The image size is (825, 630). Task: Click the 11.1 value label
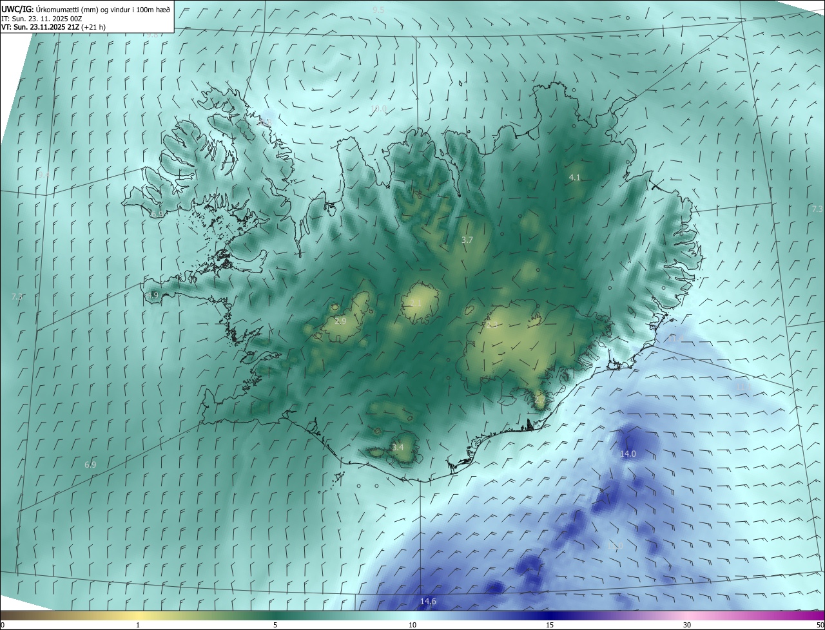[x=743, y=386]
